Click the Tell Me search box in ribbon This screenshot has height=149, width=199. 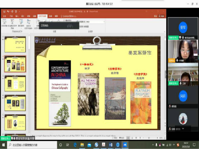(69, 16)
